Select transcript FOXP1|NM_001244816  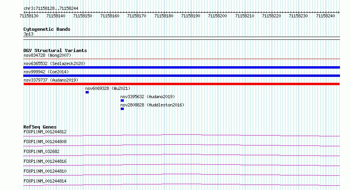click(x=45, y=161)
